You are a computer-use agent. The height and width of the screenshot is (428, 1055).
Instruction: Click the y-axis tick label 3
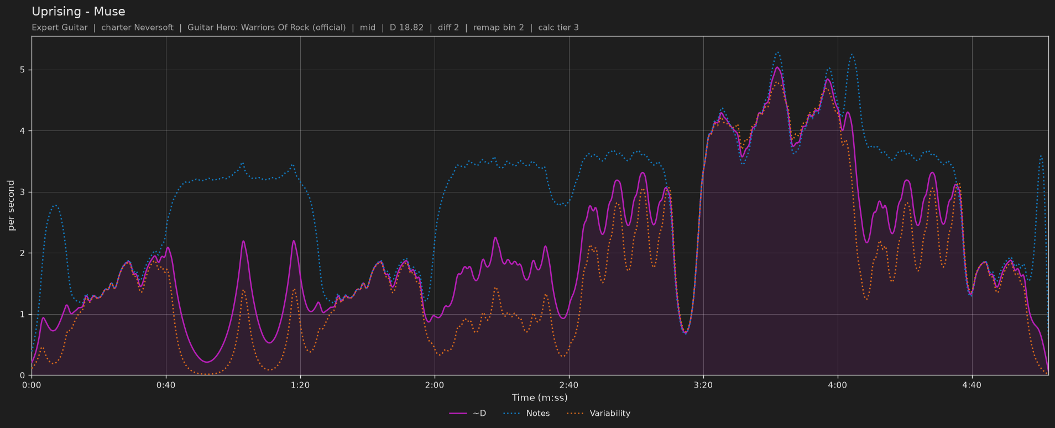tap(24, 192)
